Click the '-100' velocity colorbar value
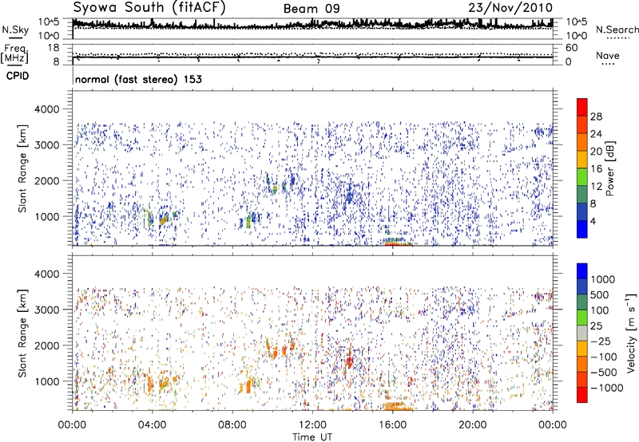639x442 pixels. [604, 357]
